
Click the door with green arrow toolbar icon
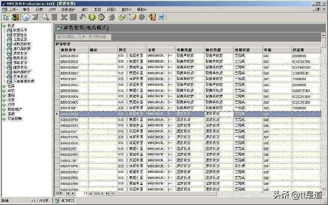[x=15, y=17]
